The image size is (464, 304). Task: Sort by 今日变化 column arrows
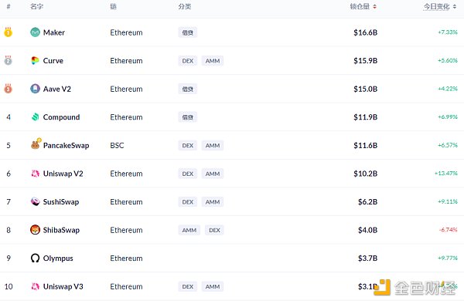coord(455,6)
